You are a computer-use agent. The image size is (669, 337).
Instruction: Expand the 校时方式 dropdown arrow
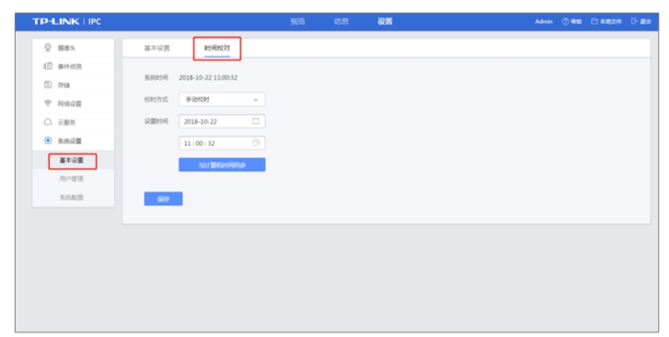[x=256, y=99]
